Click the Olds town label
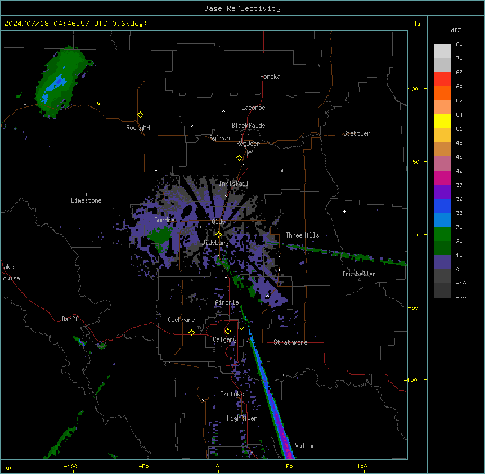 point(218,222)
